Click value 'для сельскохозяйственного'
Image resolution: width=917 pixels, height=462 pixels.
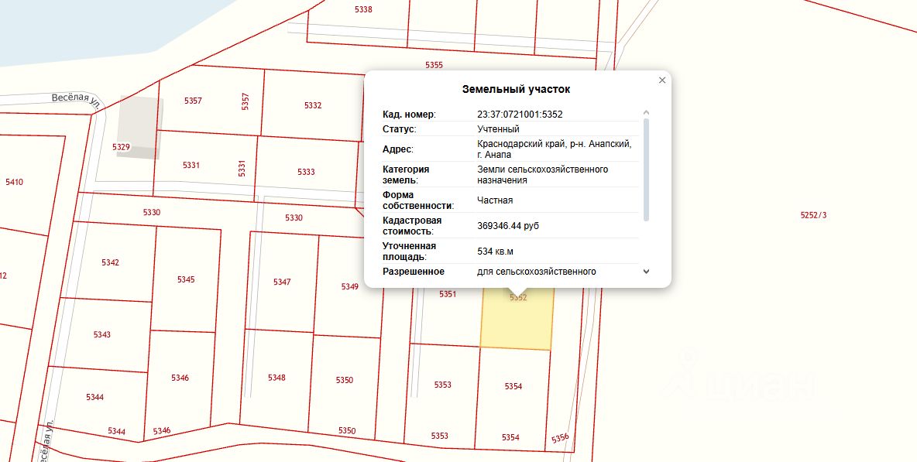(x=537, y=272)
